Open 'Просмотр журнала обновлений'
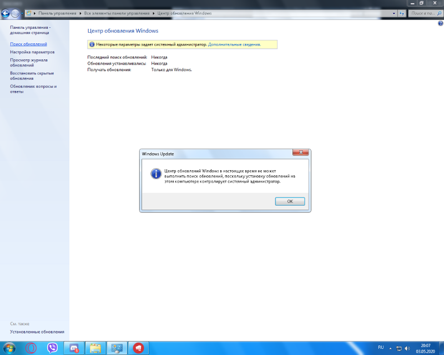Screen dimensions: 444x355 click(x=29, y=63)
